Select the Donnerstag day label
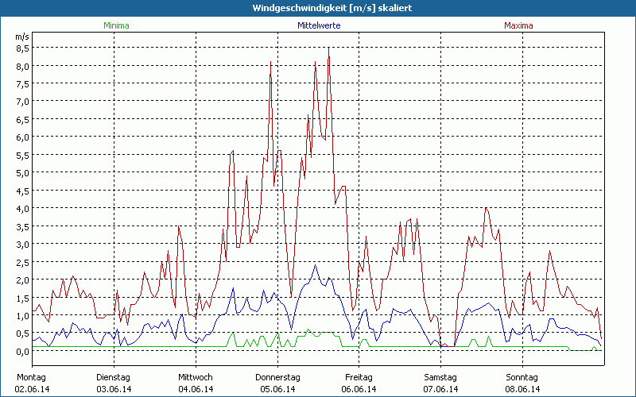This screenshot has width=636, height=397. coord(277,377)
